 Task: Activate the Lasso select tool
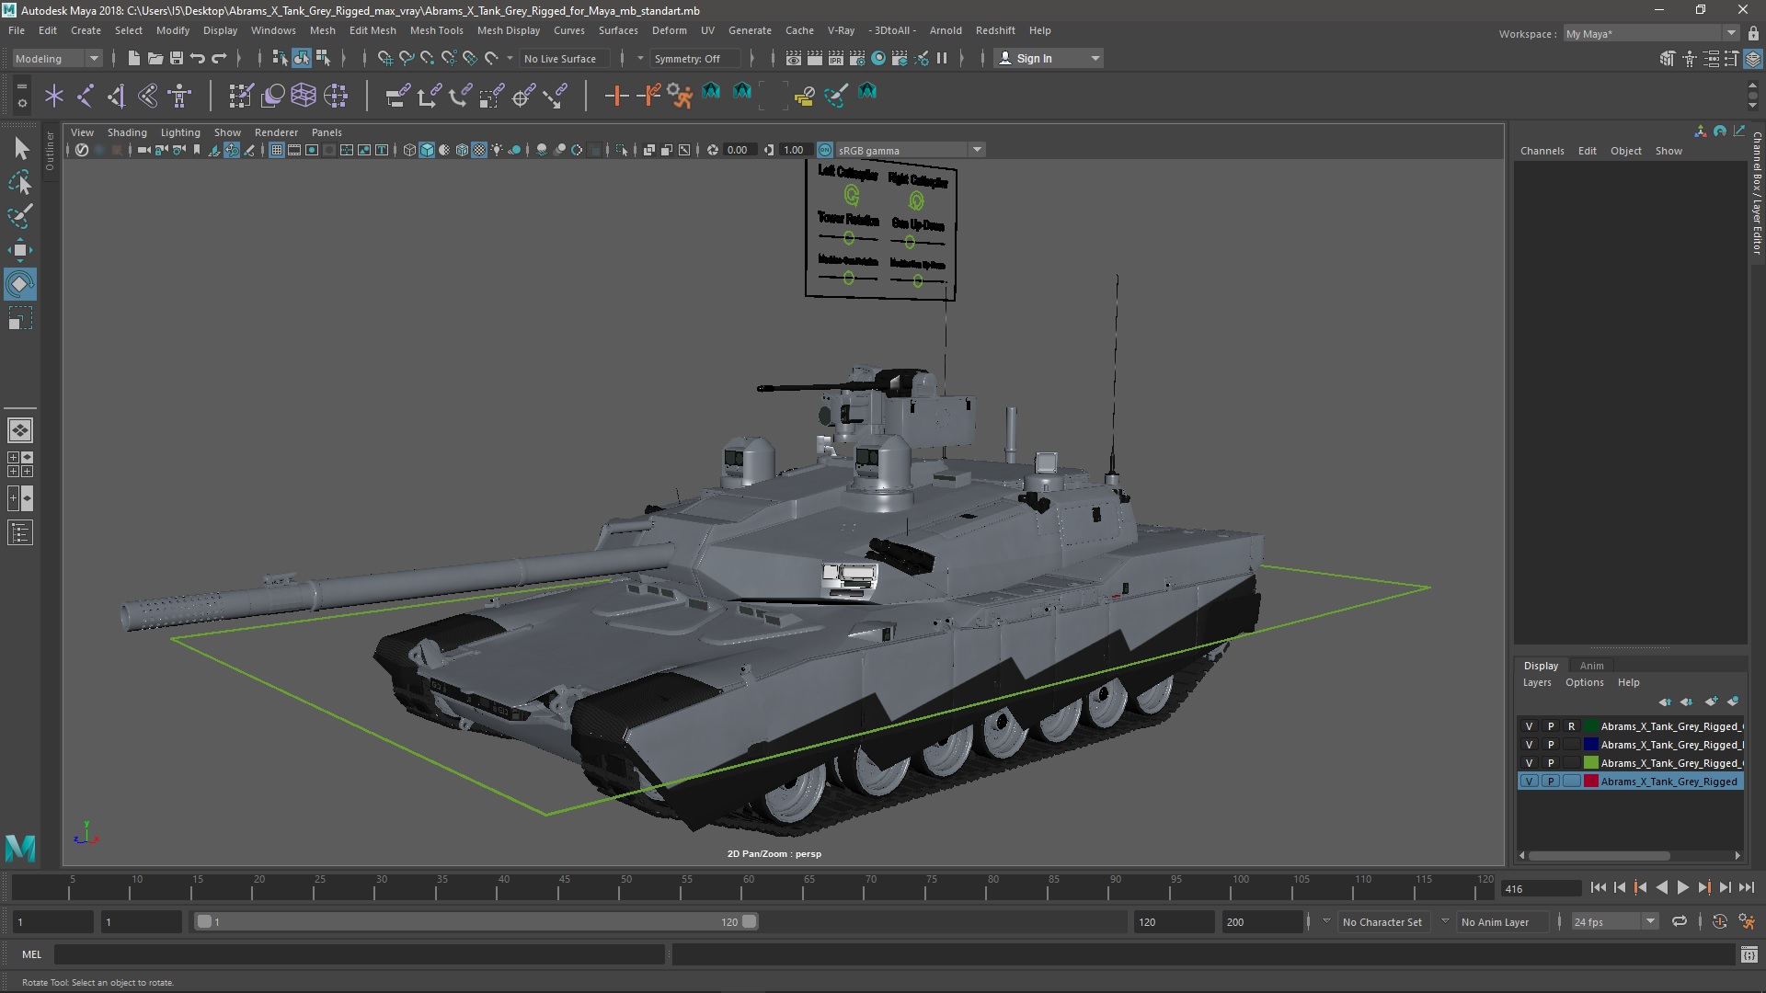click(19, 183)
